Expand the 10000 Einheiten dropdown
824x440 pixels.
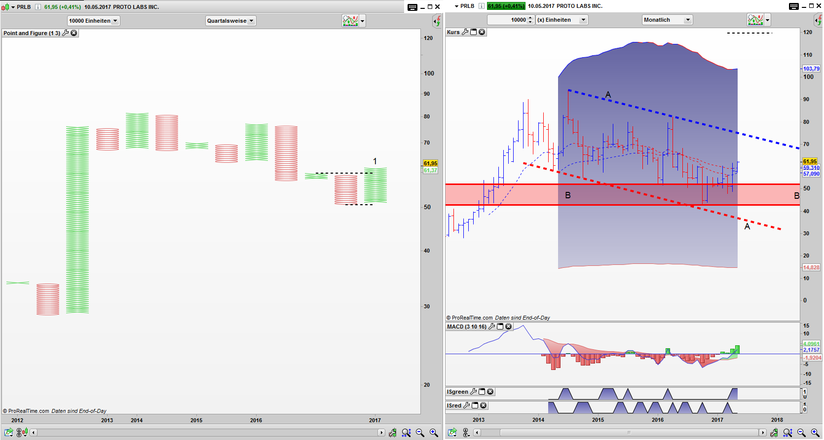coord(93,21)
